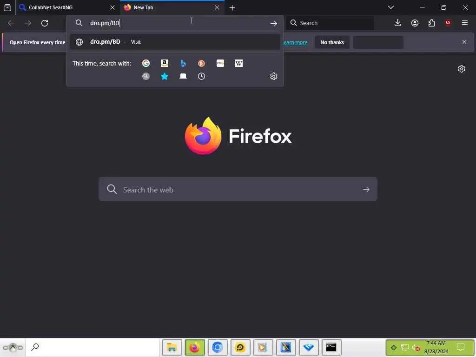
Task: Close the CollabNet SearXNG tab
Action: coord(112,7)
